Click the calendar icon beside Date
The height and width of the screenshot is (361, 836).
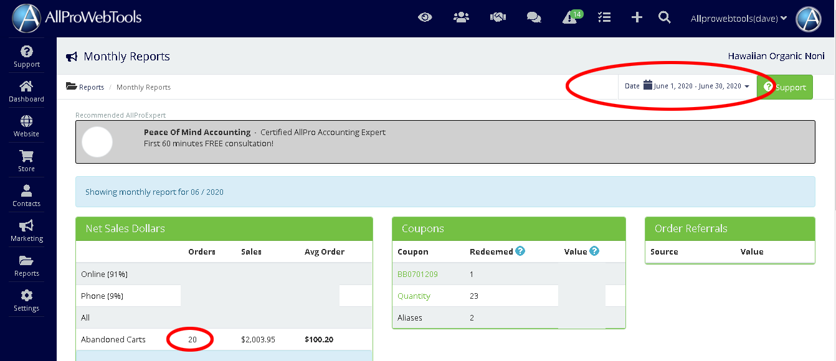647,85
